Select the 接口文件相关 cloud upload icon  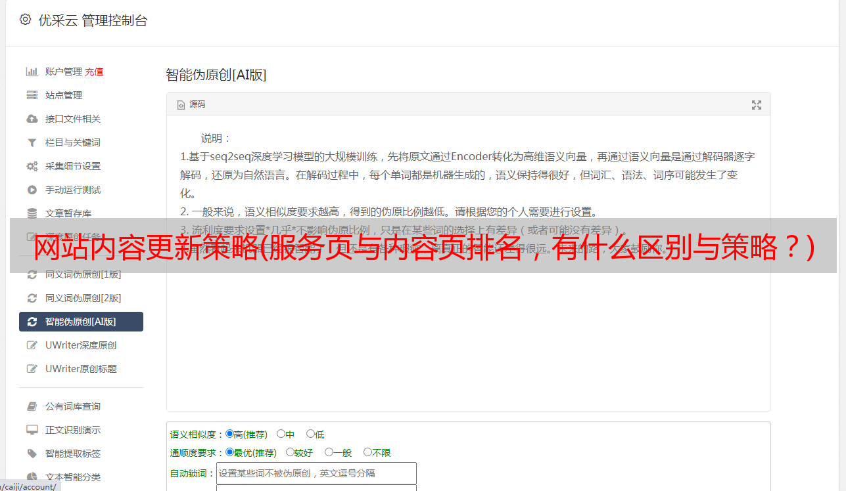click(32, 119)
